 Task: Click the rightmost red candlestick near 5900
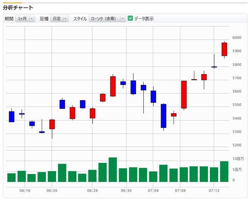coord(224,49)
